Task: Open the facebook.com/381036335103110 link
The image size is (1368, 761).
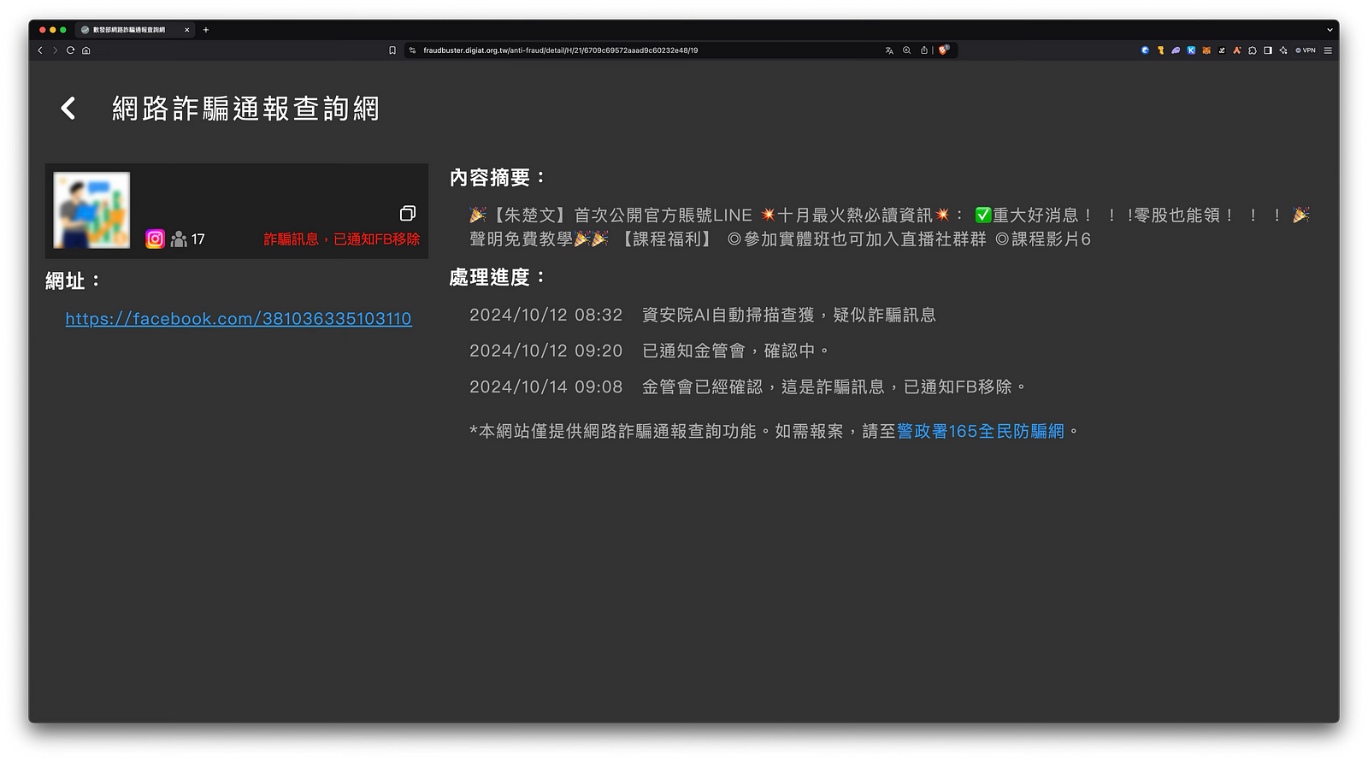Action: tap(239, 319)
